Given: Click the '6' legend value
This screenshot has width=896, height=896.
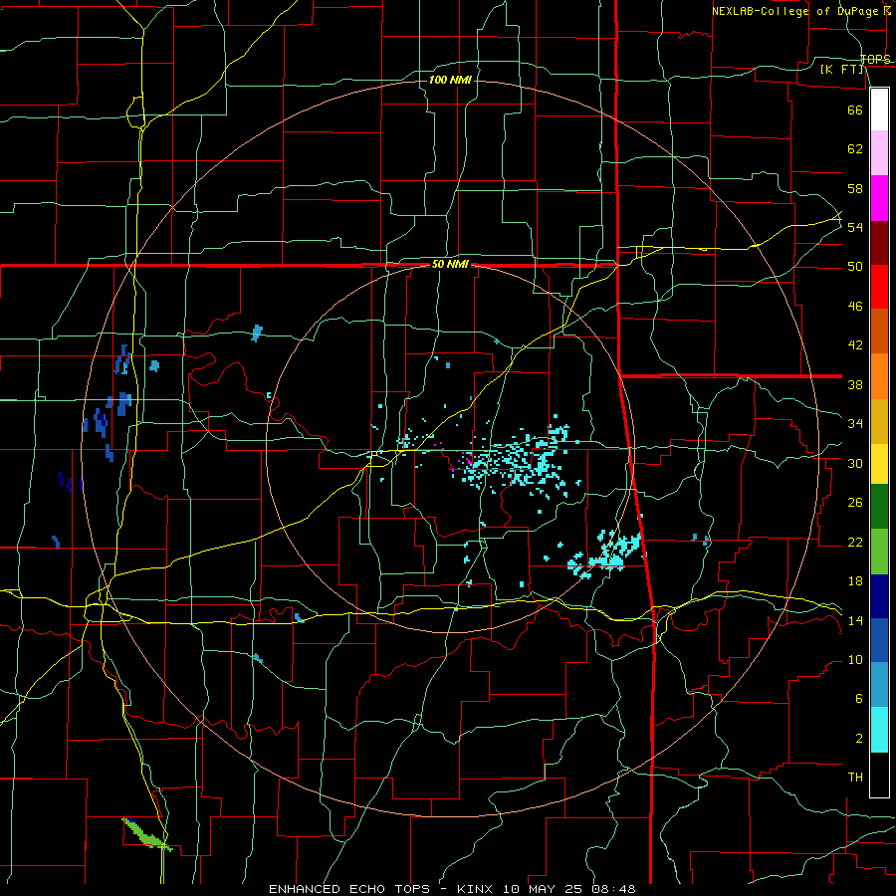Looking at the screenshot, I should (x=858, y=698).
